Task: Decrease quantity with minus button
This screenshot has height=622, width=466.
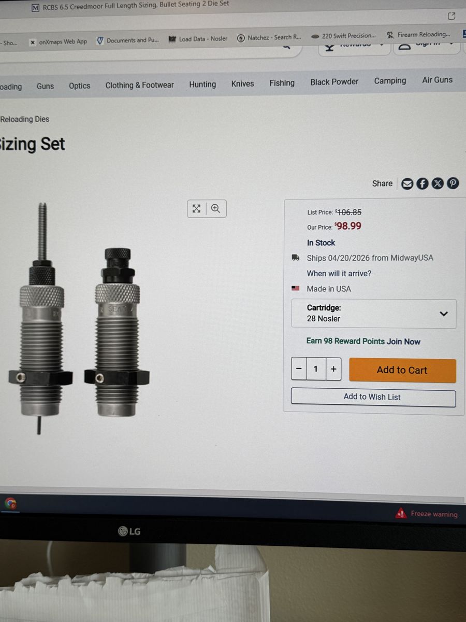Action: coord(299,369)
